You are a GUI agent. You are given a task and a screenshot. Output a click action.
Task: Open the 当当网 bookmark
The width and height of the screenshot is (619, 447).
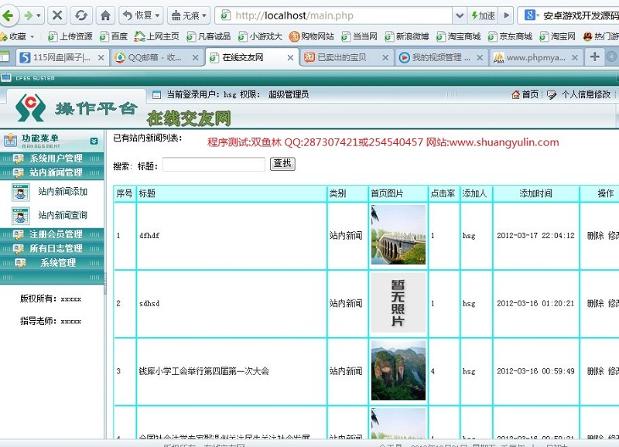(x=359, y=36)
